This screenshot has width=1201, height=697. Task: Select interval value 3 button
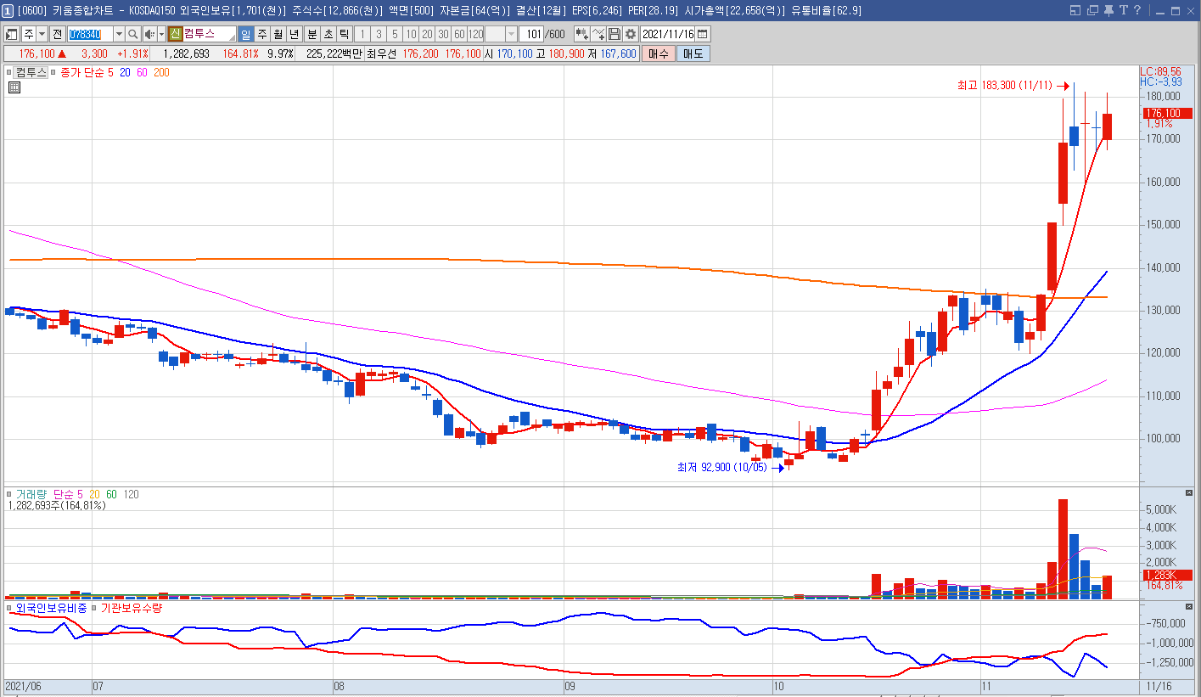(x=379, y=34)
